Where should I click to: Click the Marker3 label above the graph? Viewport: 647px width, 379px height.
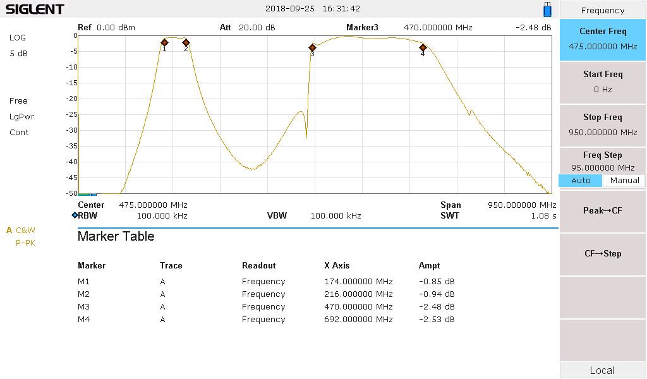362,28
